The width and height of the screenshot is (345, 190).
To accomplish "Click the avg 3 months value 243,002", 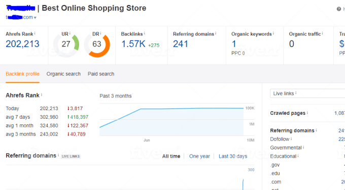I will click(x=49, y=134).
